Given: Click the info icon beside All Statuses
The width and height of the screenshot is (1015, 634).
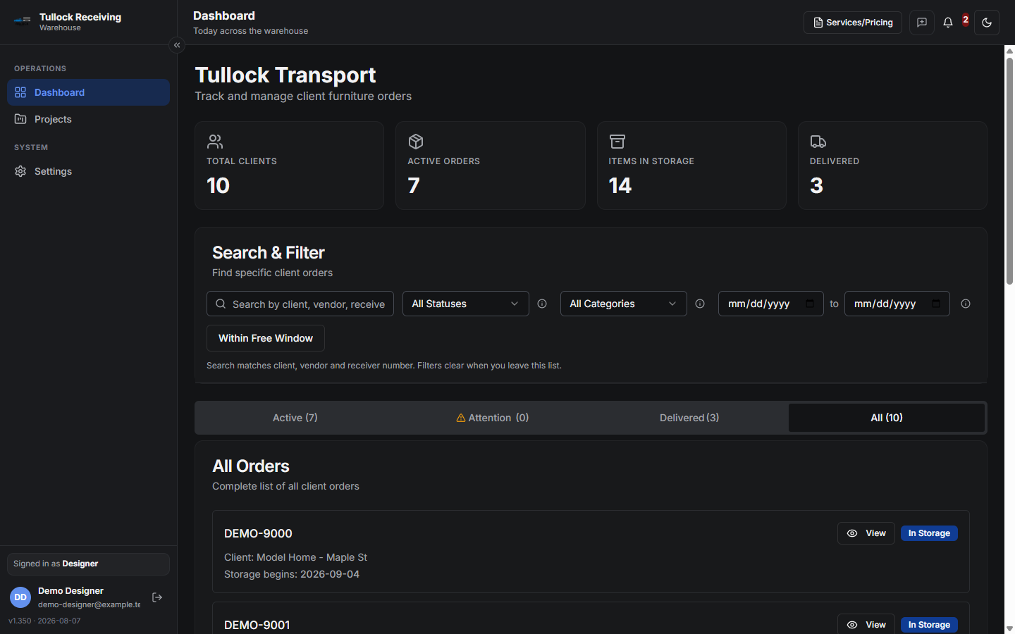Looking at the screenshot, I should point(542,304).
